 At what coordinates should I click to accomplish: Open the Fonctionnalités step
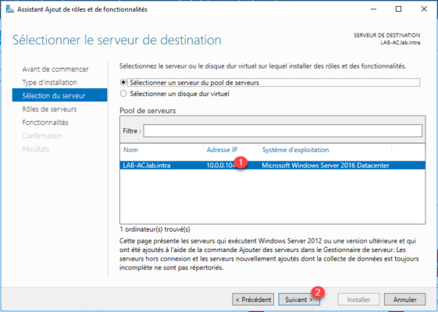(x=45, y=122)
